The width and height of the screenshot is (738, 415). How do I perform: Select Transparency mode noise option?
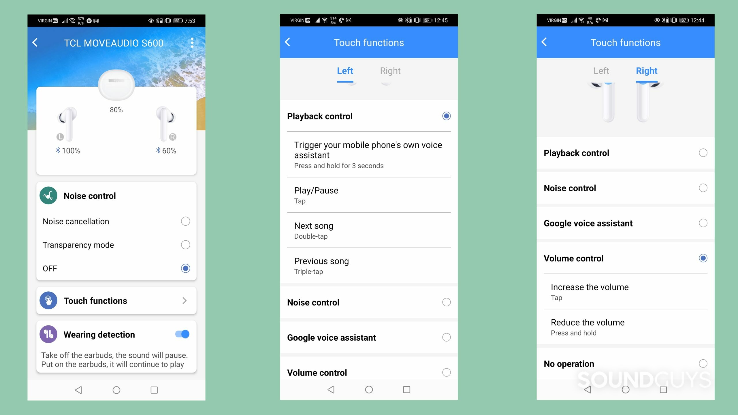(x=185, y=244)
